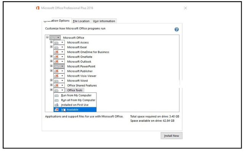The height and width of the screenshot is (152, 244).
Task: Click 'Total space required on drive: 3.40 GB'
Action: point(154,116)
